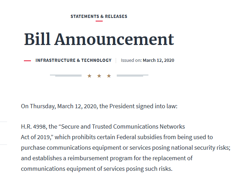Viewport: 243px width, 188px height.
Task: Click the vertical separator before Issued on
Action: 116,60
